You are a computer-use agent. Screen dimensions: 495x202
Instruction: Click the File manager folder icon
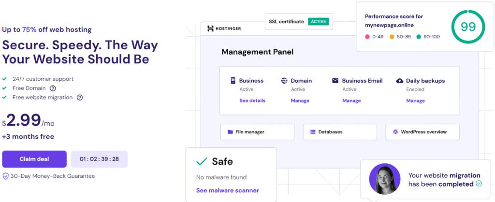click(231, 132)
